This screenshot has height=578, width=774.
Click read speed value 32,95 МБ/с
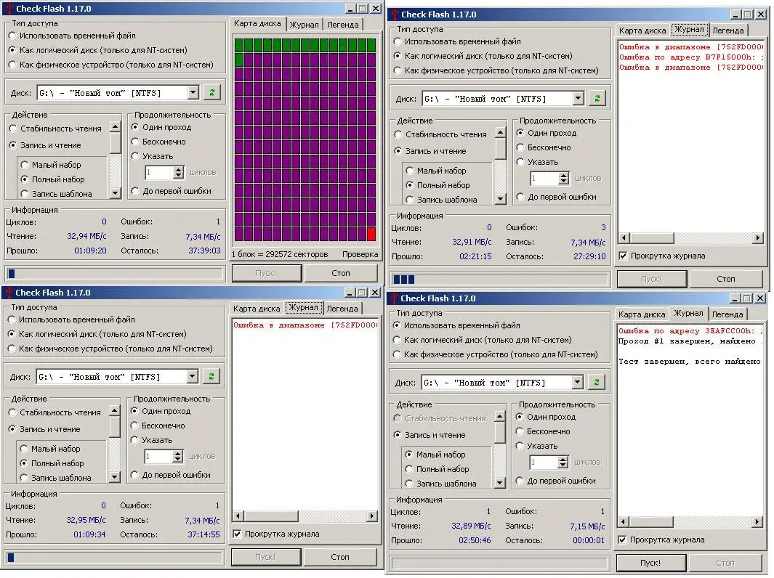pyautogui.click(x=86, y=521)
